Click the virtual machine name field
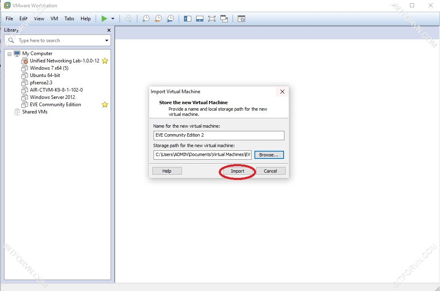The height and width of the screenshot is (291, 440). [219, 135]
